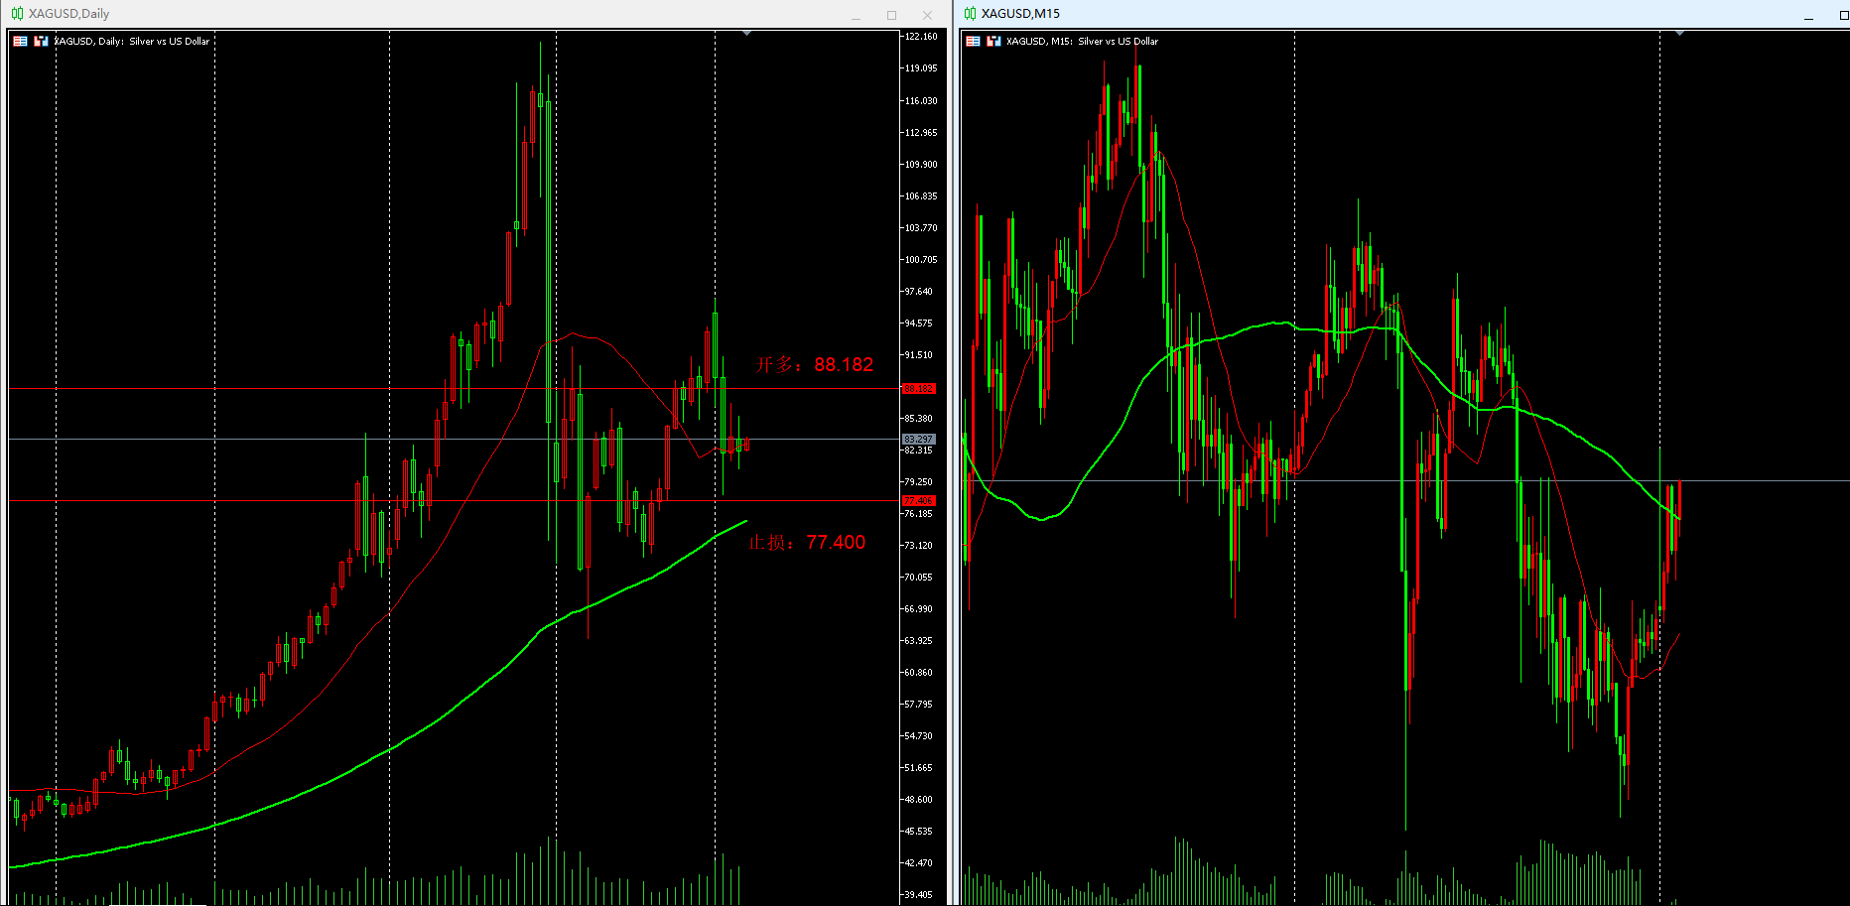Select the XAGUSD,Daily window title

68,14
